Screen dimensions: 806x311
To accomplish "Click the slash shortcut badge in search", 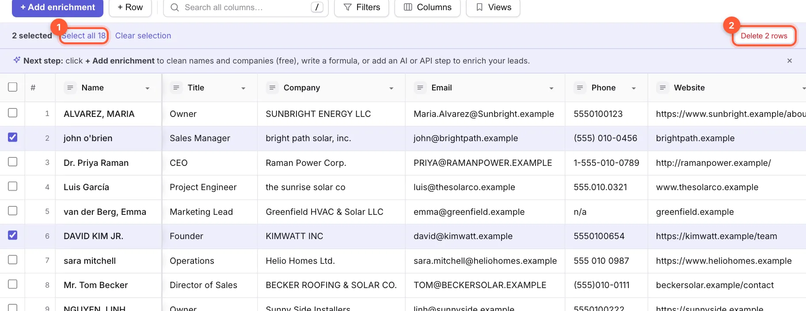I will coord(317,7).
